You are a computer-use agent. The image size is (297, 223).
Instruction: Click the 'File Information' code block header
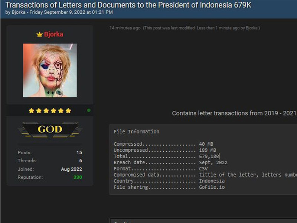136,132
